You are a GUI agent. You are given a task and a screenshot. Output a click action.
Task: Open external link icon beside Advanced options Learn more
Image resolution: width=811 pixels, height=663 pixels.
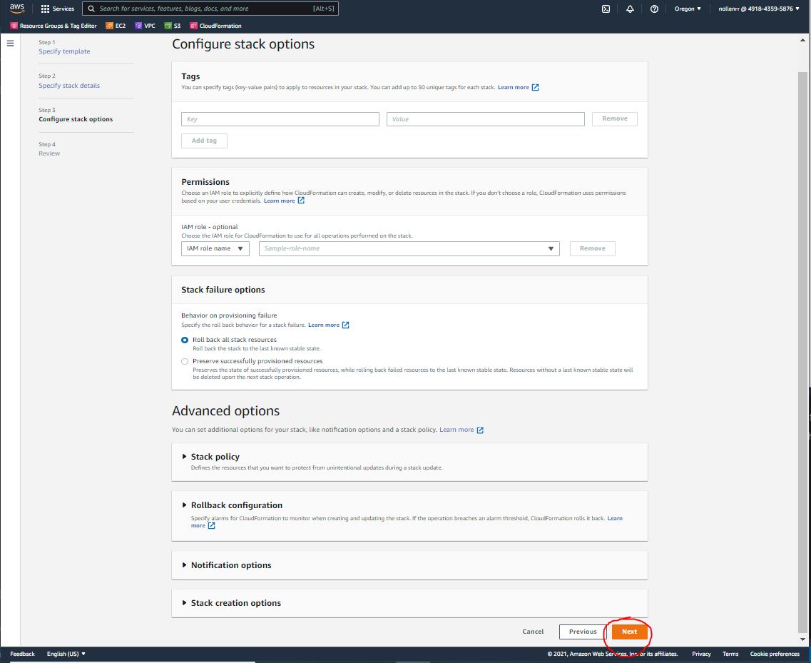(480, 430)
